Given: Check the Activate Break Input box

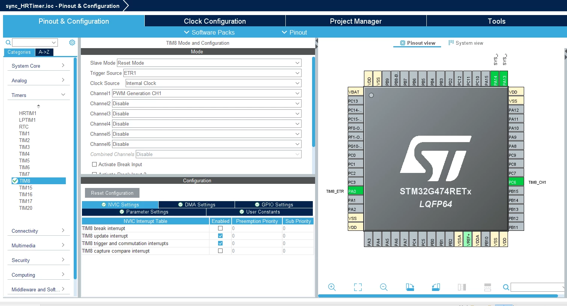Looking at the screenshot, I should click(94, 164).
